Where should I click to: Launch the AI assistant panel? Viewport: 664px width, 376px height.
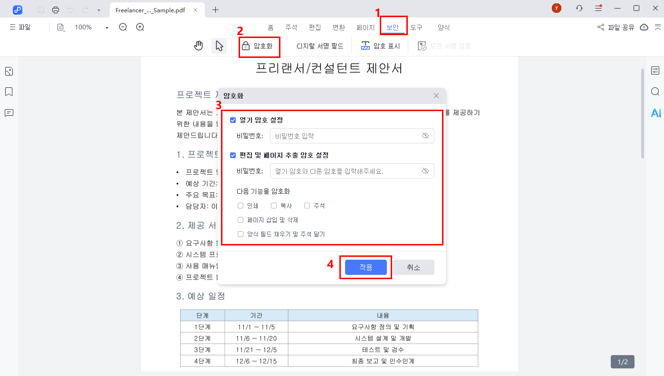[x=656, y=113]
